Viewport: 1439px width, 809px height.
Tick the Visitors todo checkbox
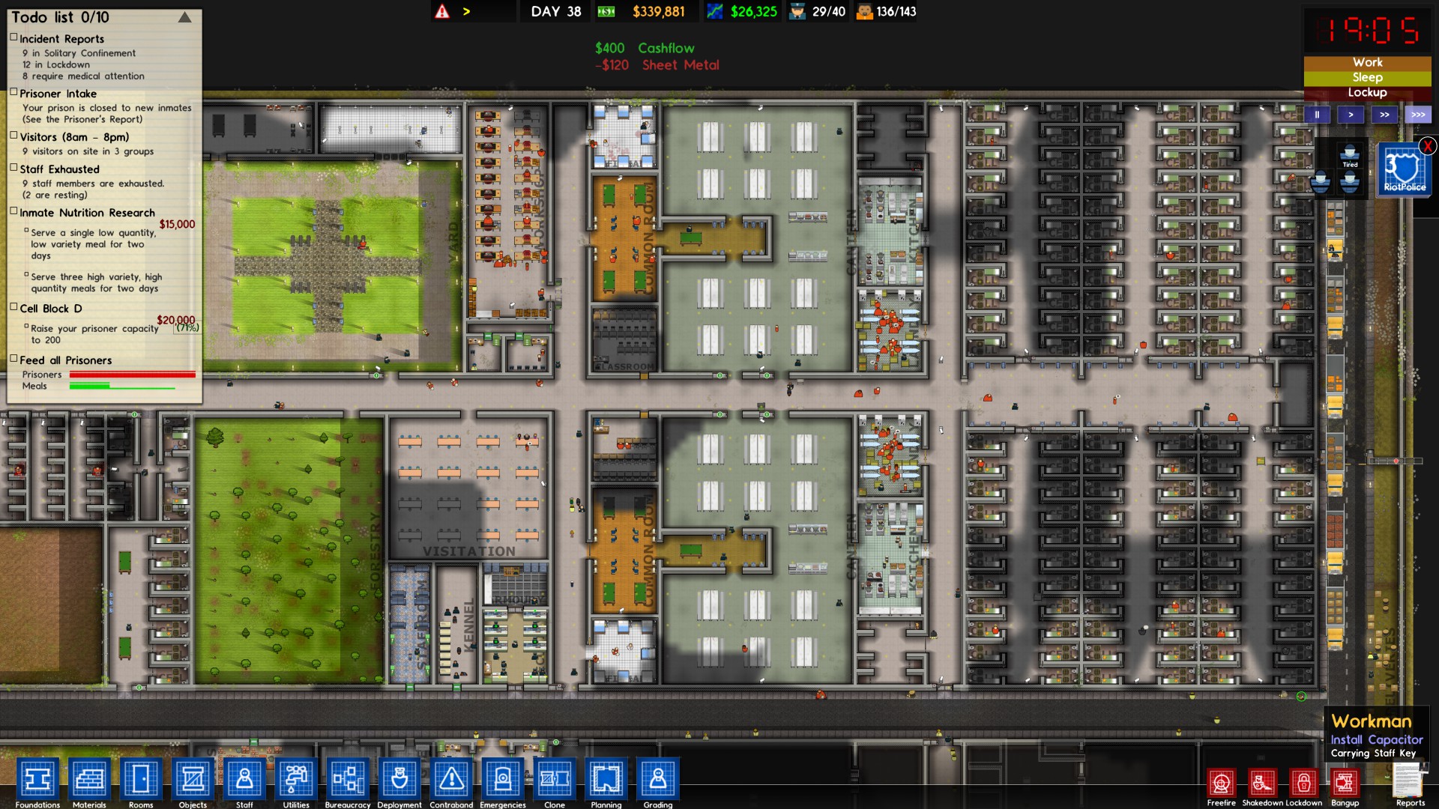13,135
